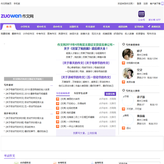Open the [五一劳动节的作文] link
The height and width of the screenshot is (164, 164).
click(98, 77)
